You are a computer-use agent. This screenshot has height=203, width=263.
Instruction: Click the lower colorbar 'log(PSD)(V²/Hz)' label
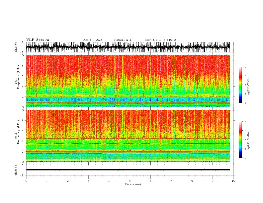pos(249,141)
